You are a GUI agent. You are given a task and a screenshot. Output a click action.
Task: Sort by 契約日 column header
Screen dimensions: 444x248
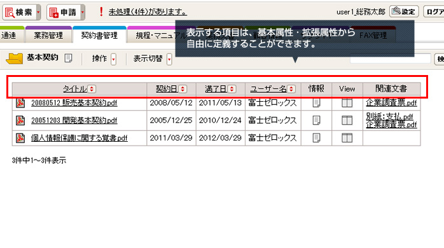coord(167,89)
